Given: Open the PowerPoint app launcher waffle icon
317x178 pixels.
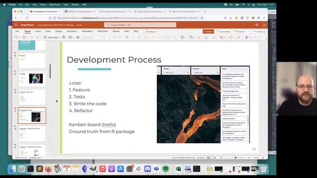Looking at the screenshot, I should pyautogui.click(x=16, y=25).
